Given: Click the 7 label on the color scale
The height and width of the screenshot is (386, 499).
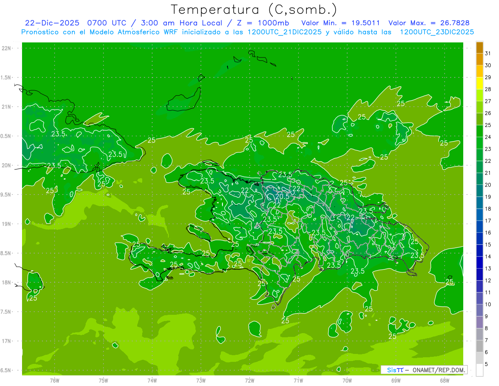Looking at the screenshot, I should 487,340.
